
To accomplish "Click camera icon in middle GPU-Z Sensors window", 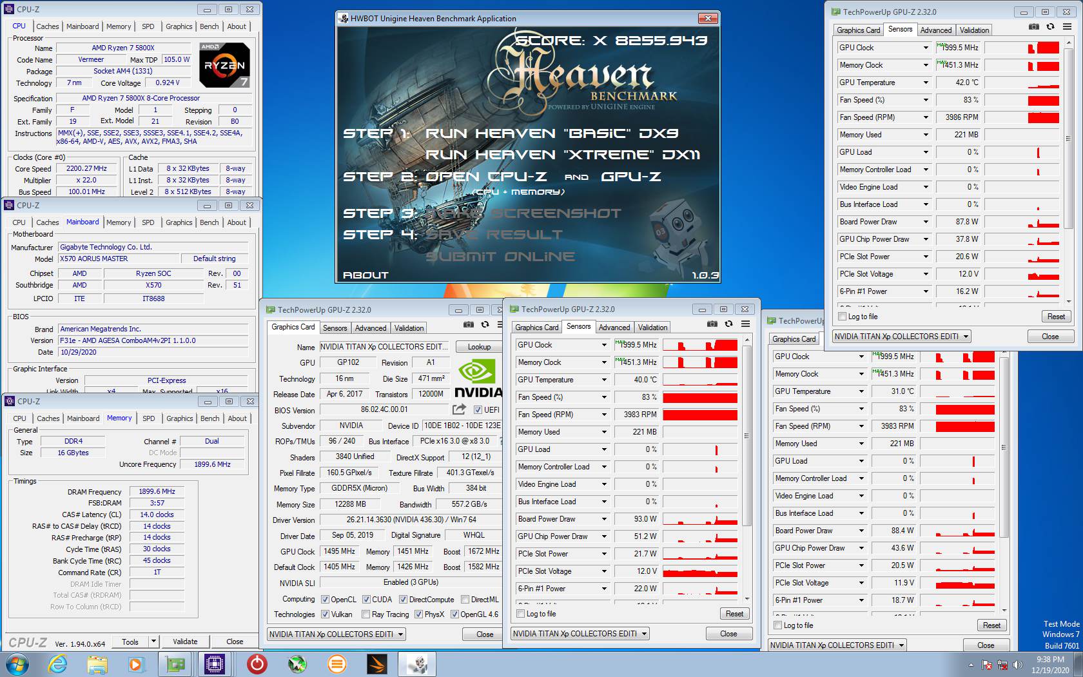I will coord(712,324).
